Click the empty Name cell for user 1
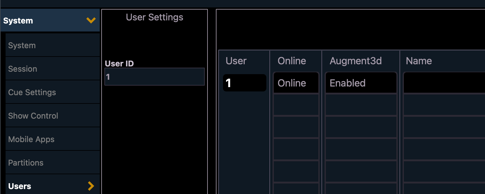The height and width of the screenshot is (194, 485). [443, 82]
